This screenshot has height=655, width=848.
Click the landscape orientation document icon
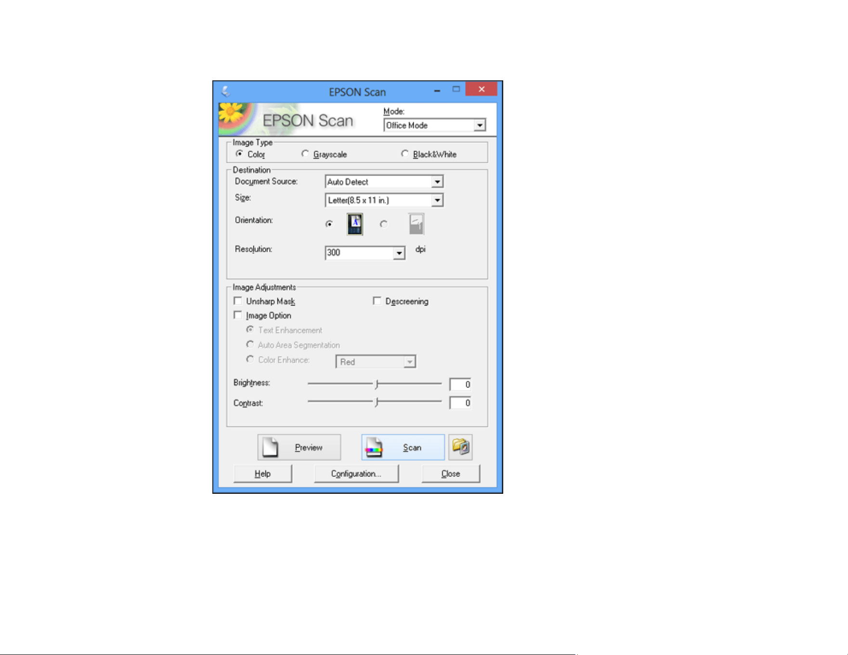click(417, 224)
